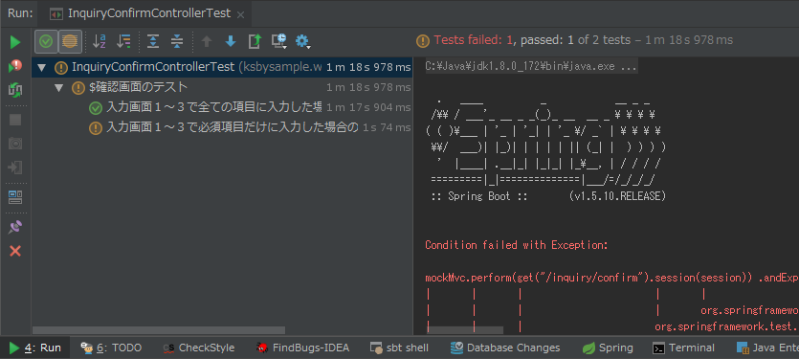Click horizontal scrollbar of console output
Image resolution: width=799 pixels, height=359 pixels.
pyautogui.click(x=464, y=330)
